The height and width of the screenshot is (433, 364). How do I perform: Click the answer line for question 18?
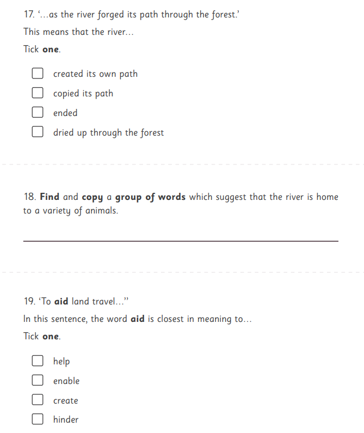181,241
